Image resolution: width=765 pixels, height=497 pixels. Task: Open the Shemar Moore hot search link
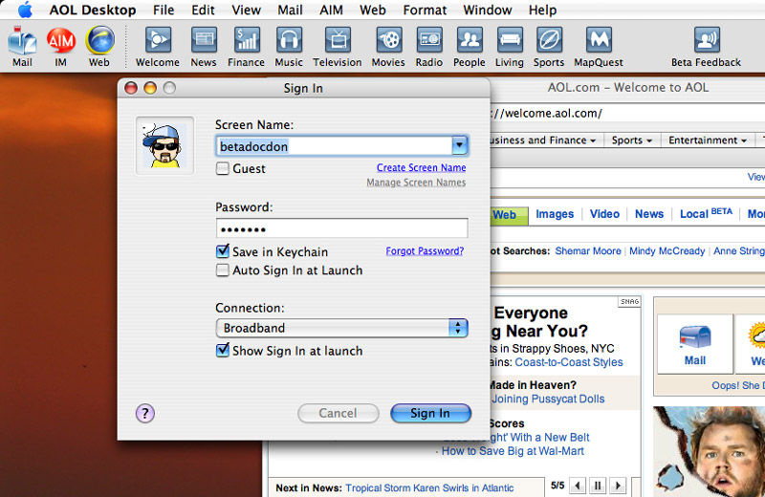pos(588,251)
